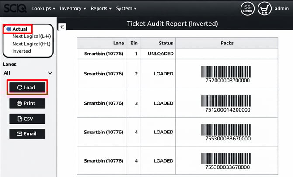Click the admin user label
Image resolution: width=293 pixels, height=177 pixels.
click(x=282, y=8)
